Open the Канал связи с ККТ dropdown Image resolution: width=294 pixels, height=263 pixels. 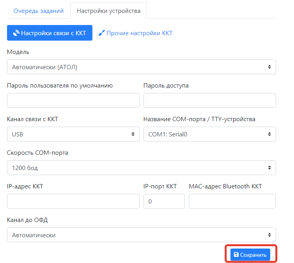coord(73,134)
